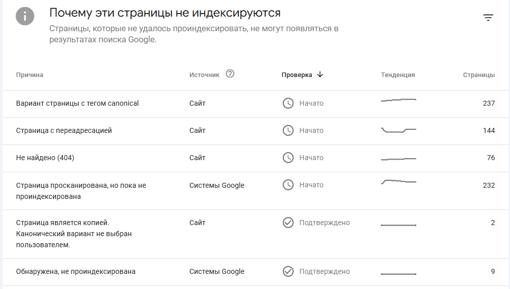This screenshot has width=510, height=289.
Task: Click trend sparkline for the redirect row
Action: coord(398,130)
